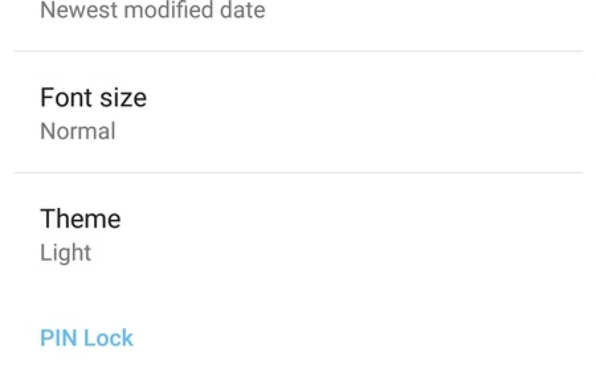This screenshot has height=372, width=596.
Task: Tap empty space right of Font size row
Action: [416, 112]
